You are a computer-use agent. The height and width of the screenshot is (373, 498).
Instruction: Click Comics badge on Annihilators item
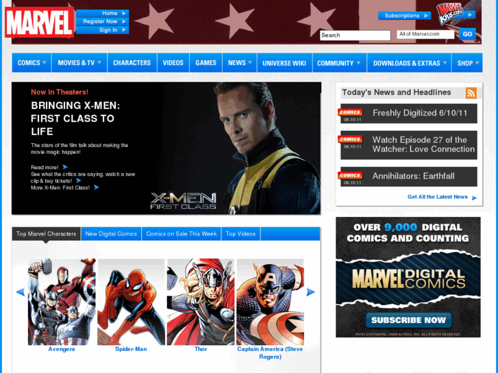click(x=350, y=175)
